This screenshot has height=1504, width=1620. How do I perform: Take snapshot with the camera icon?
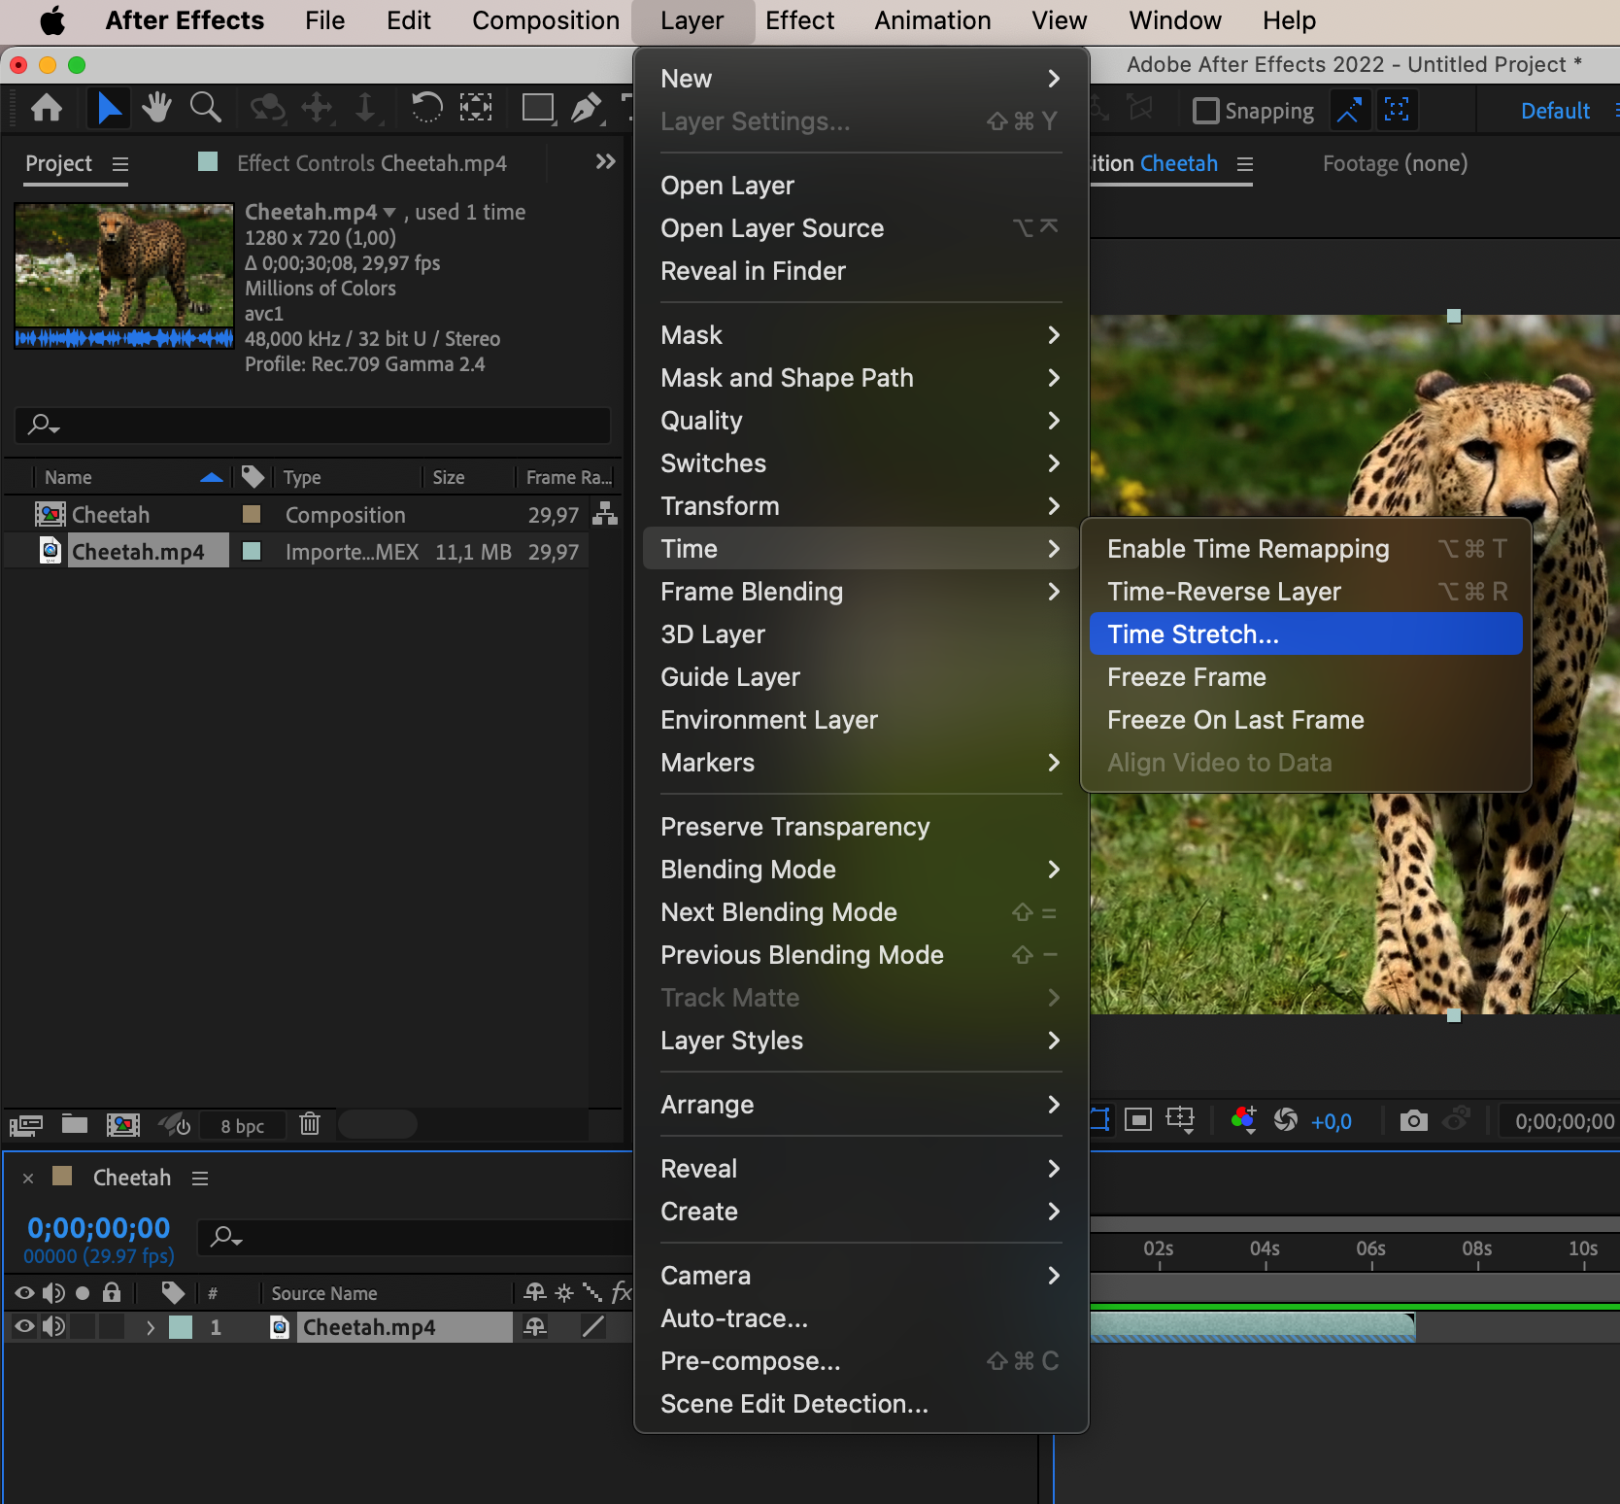[x=1413, y=1121]
